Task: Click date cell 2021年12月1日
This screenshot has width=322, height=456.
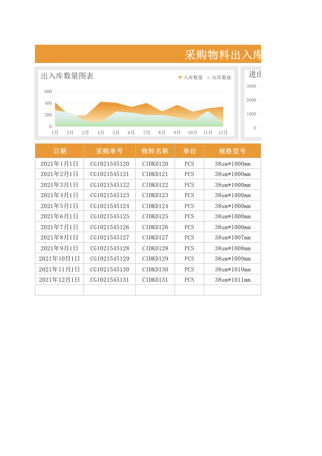Action: (x=60, y=280)
